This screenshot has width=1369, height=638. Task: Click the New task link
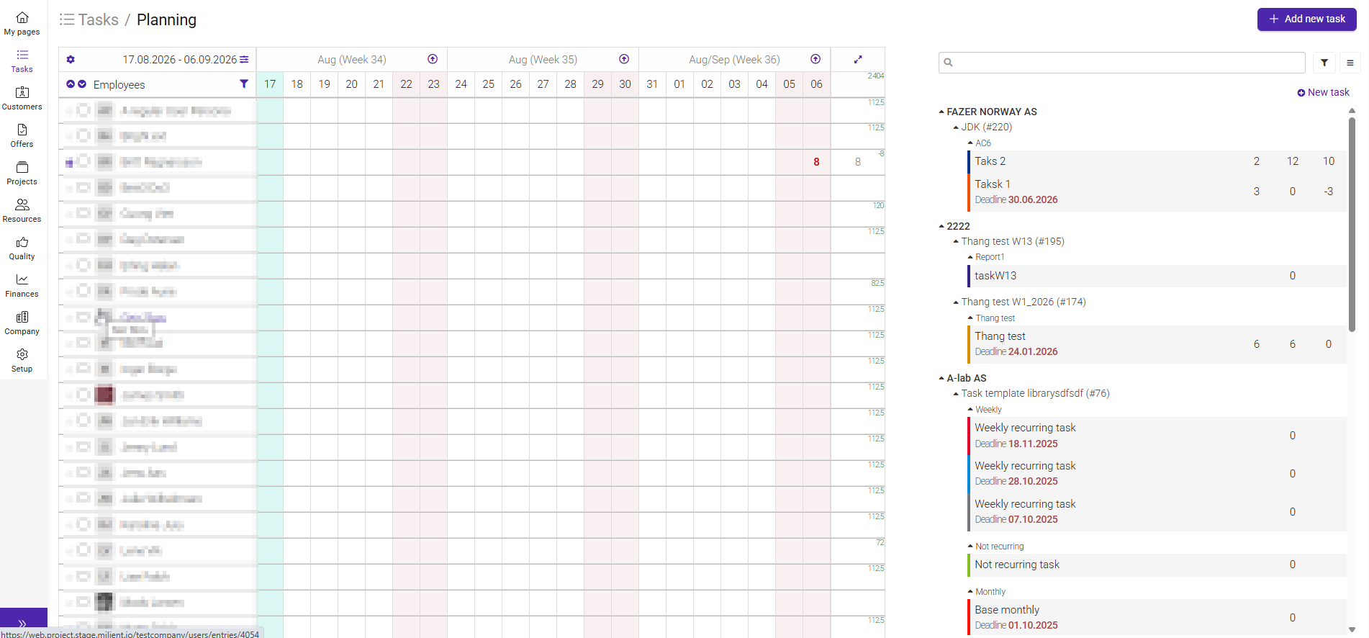[1323, 92]
